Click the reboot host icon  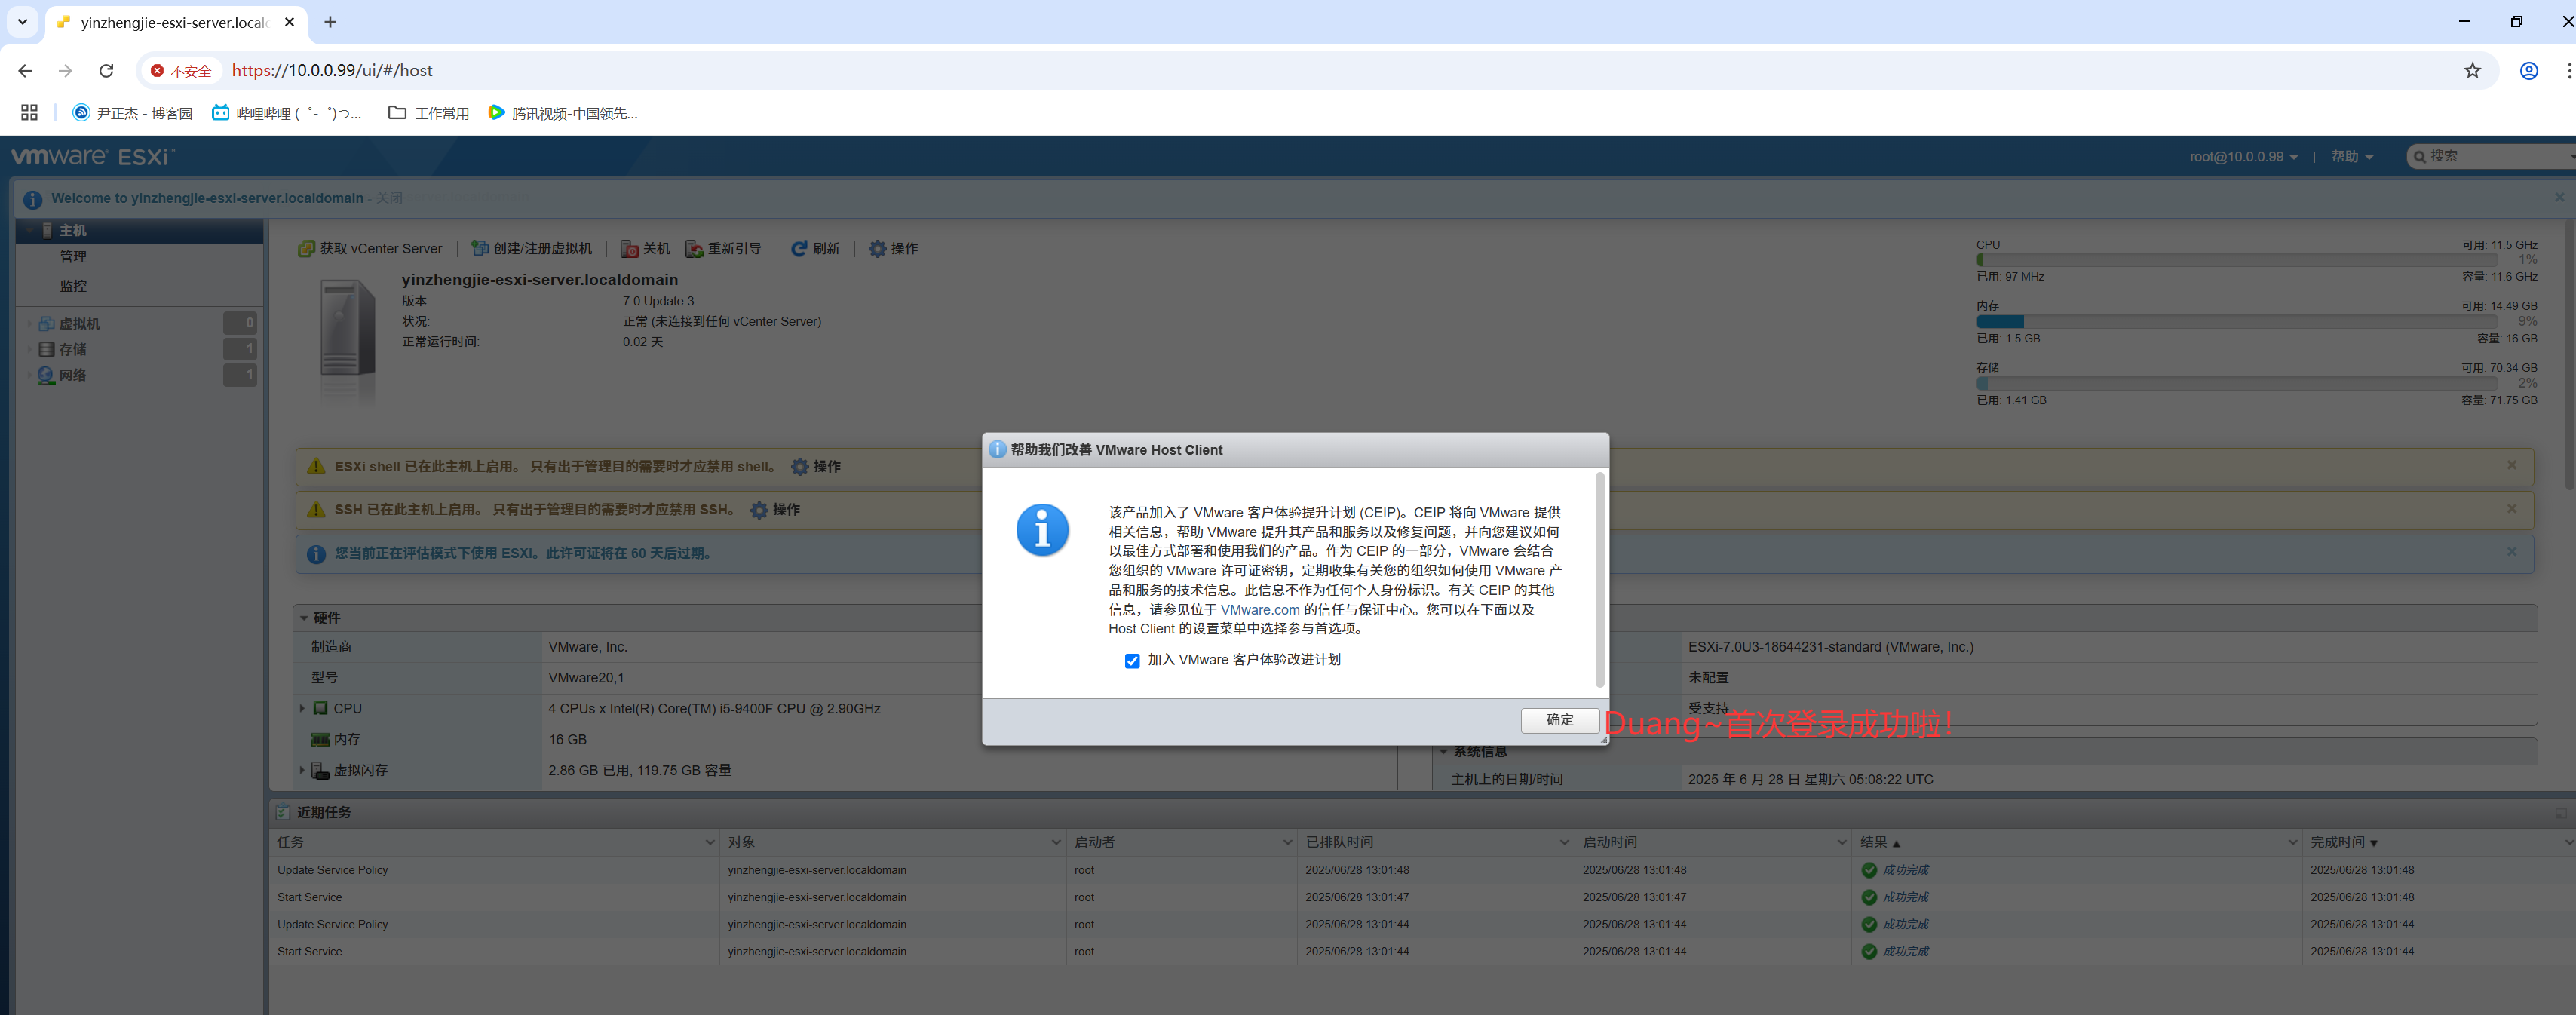pos(694,248)
